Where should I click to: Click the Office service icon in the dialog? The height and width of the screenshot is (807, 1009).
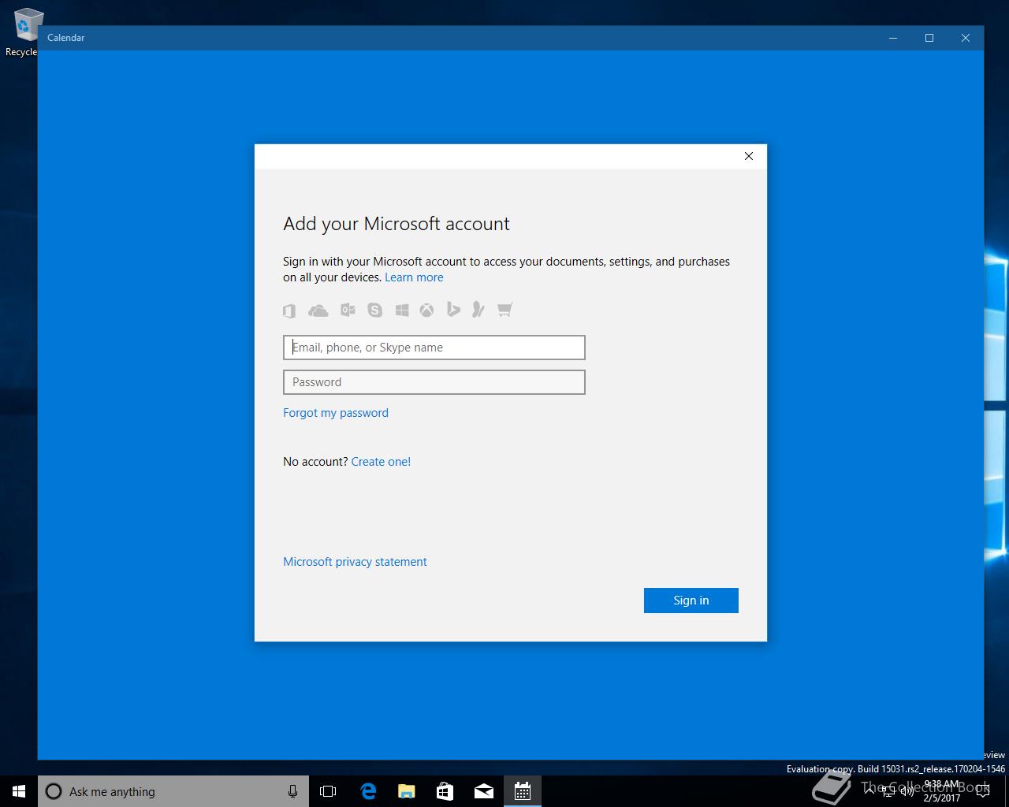click(x=289, y=311)
